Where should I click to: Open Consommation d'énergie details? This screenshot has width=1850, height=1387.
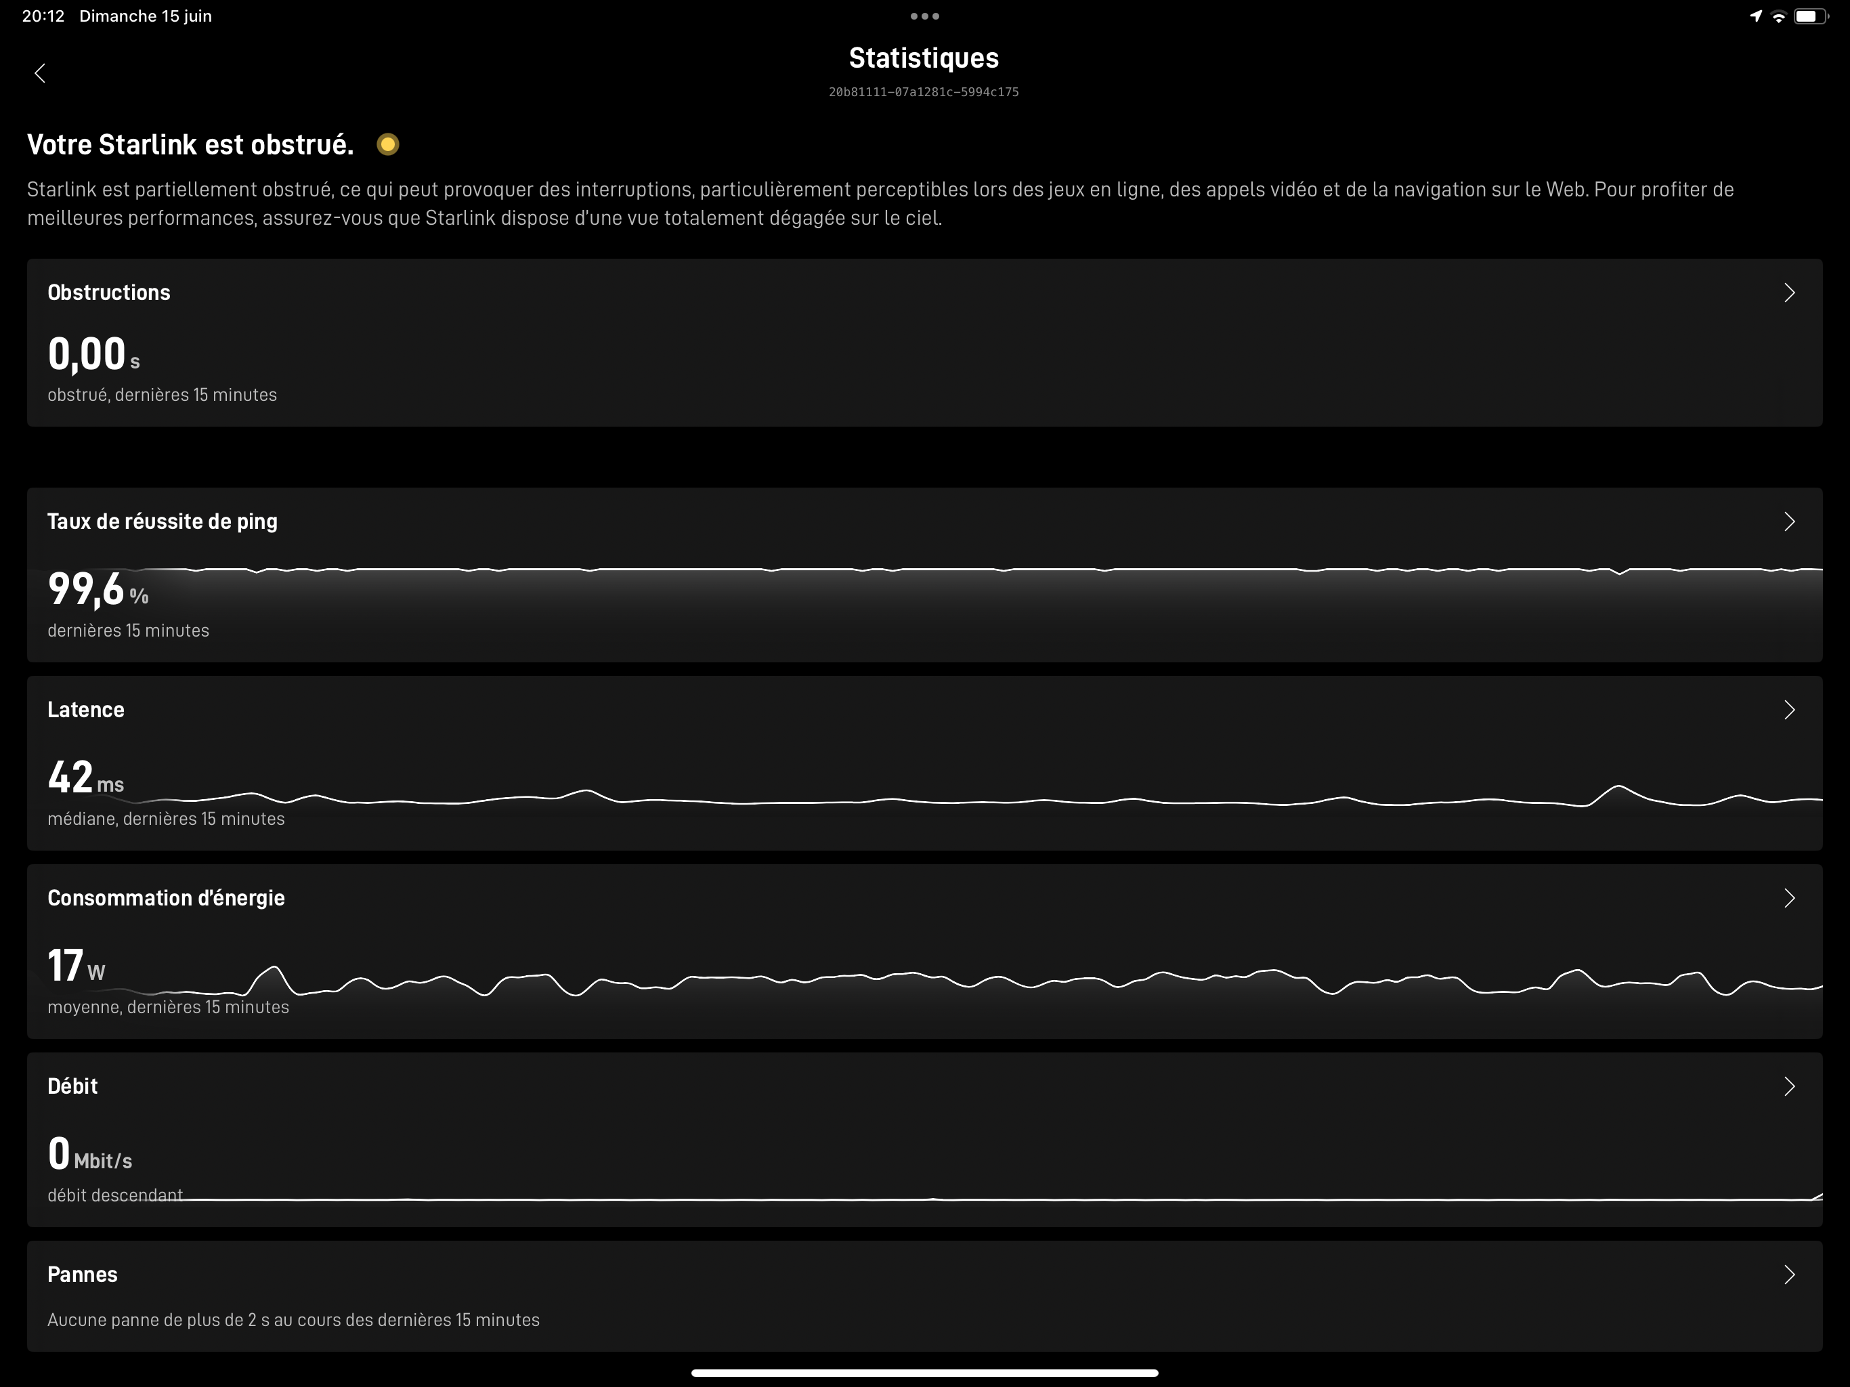[x=167, y=899]
